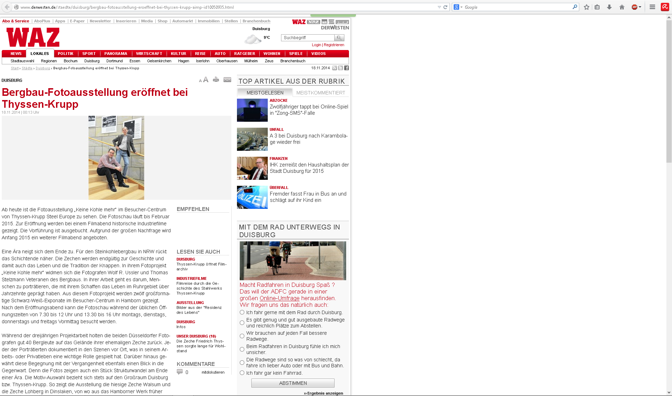The height and width of the screenshot is (396, 672).
Task: Open the KULTUR navigation tab
Action: point(178,54)
